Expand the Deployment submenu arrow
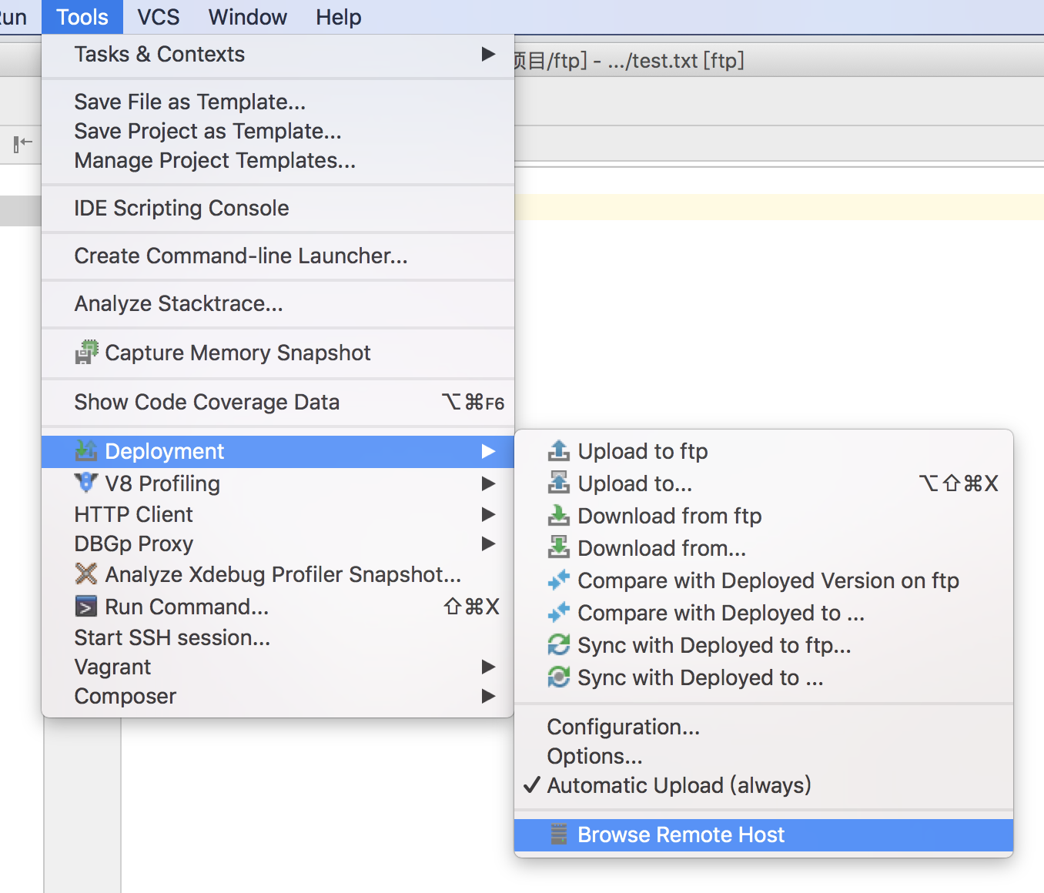Viewport: 1044px width, 893px height. point(488,451)
